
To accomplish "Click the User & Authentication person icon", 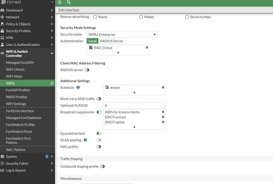I will click(2, 44).
